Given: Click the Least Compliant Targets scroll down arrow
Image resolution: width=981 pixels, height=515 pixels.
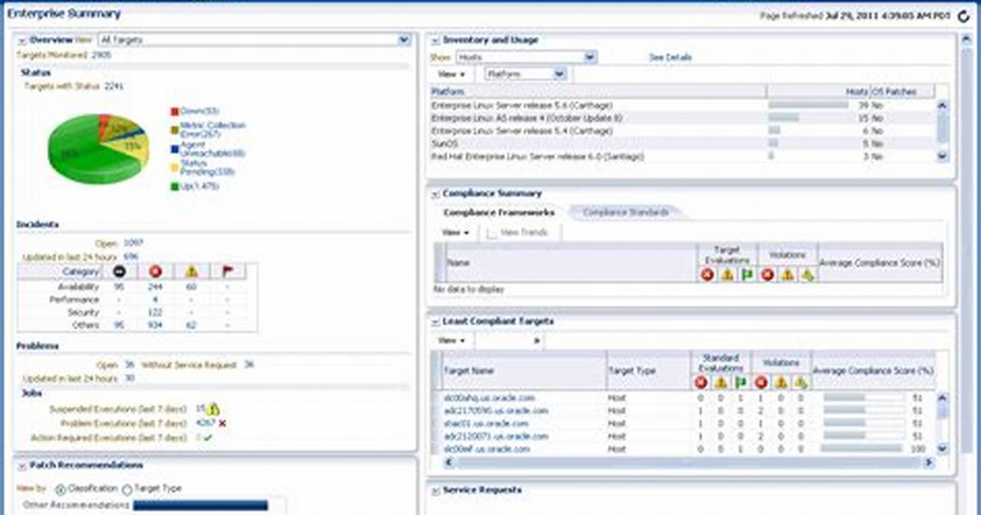Looking at the screenshot, I should (x=942, y=449).
